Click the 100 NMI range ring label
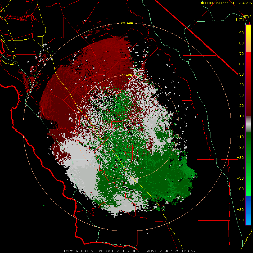The image size is (253, 253). click(127, 23)
